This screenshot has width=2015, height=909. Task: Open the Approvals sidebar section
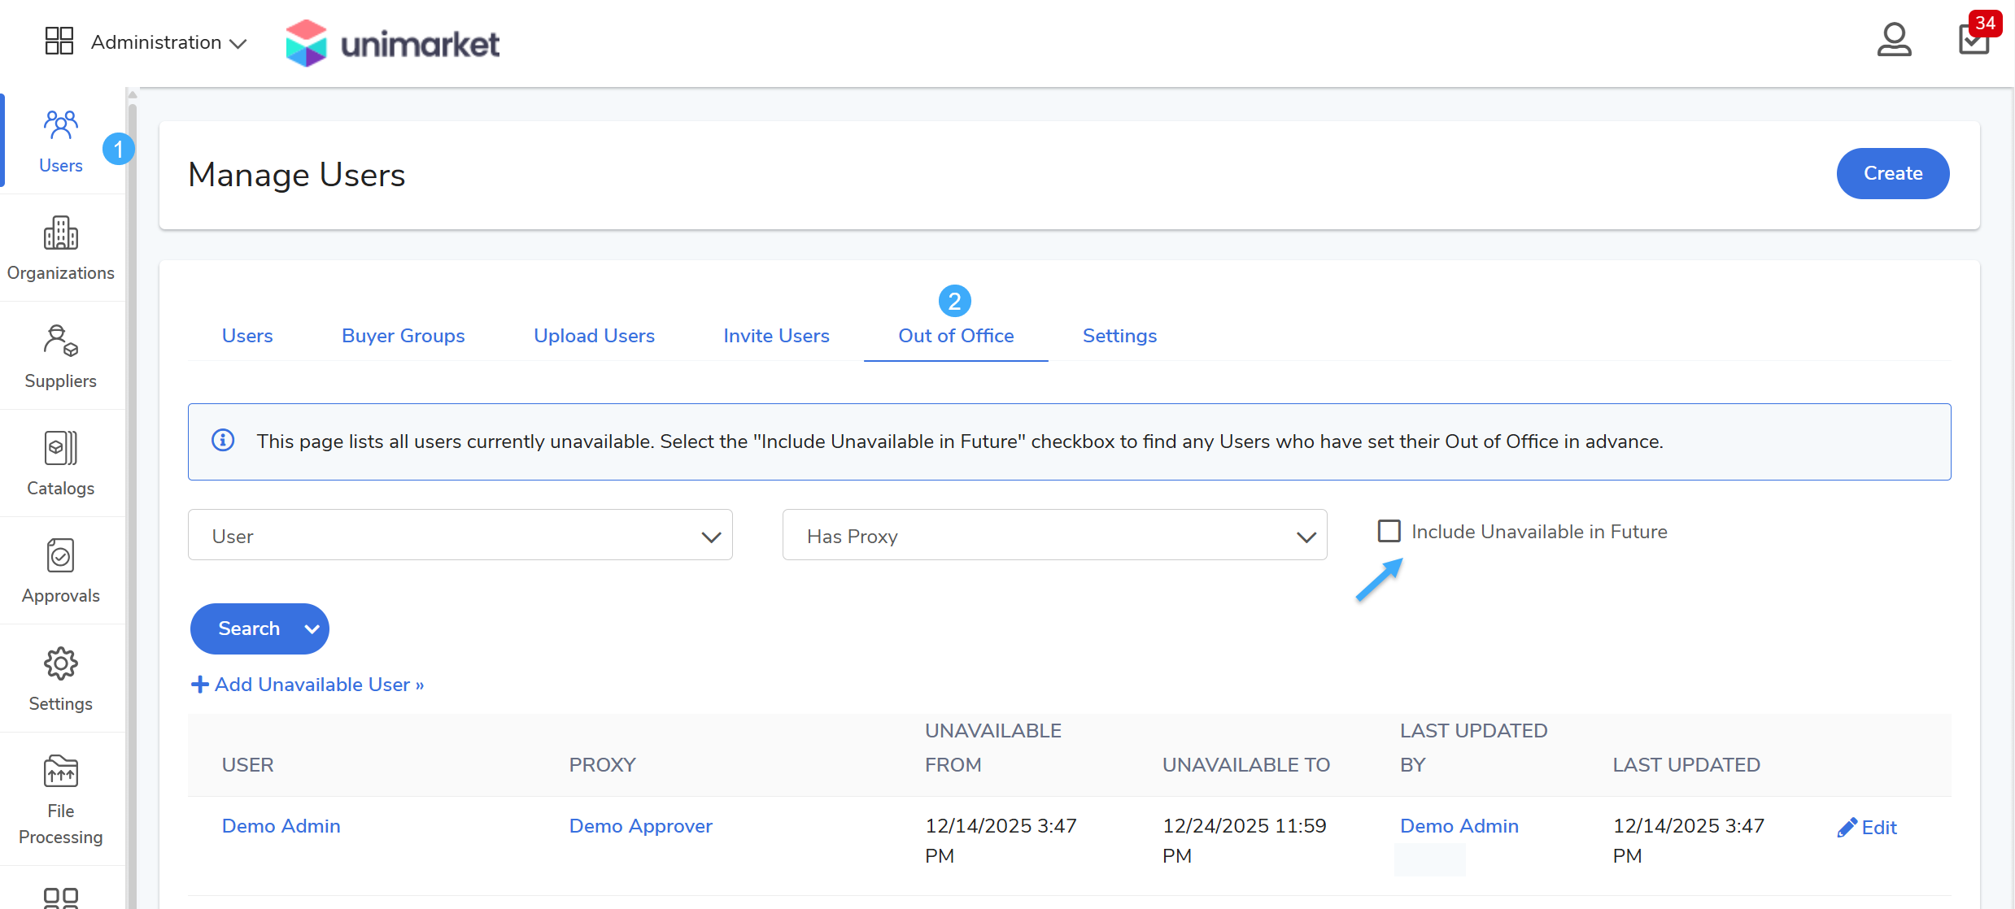pyautogui.click(x=60, y=571)
